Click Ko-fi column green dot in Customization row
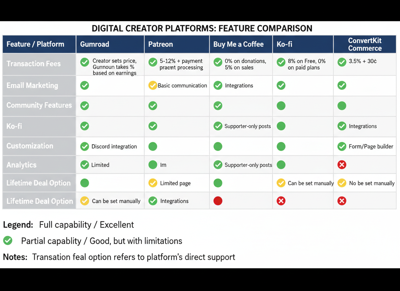 (281, 147)
